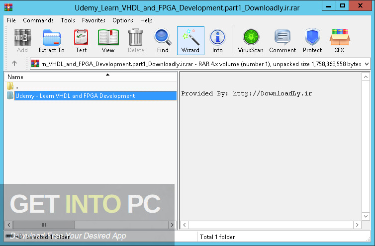Launch the Find search tool
The height and width of the screenshot is (246, 375).
[163, 40]
